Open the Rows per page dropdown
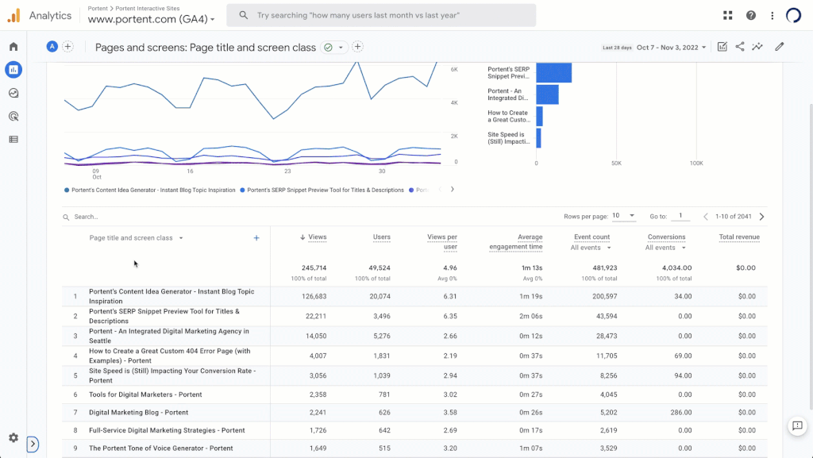The height and width of the screenshot is (458, 813). (x=623, y=216)
